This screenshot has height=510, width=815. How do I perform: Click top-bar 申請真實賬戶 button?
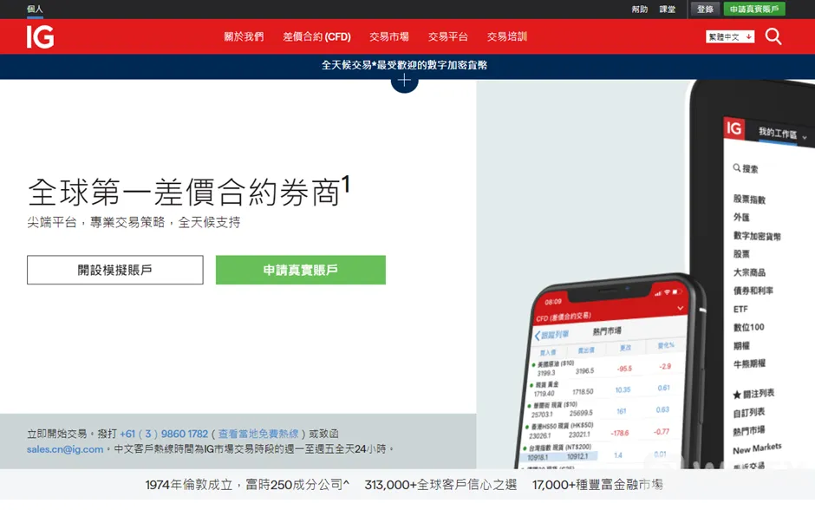coord(754,9)
